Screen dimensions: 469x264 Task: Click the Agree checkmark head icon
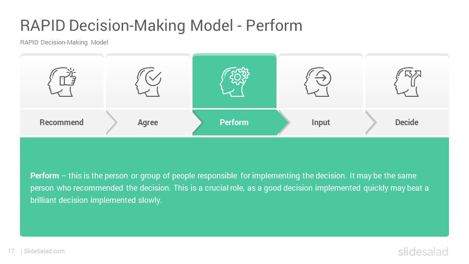coord(148,82)
